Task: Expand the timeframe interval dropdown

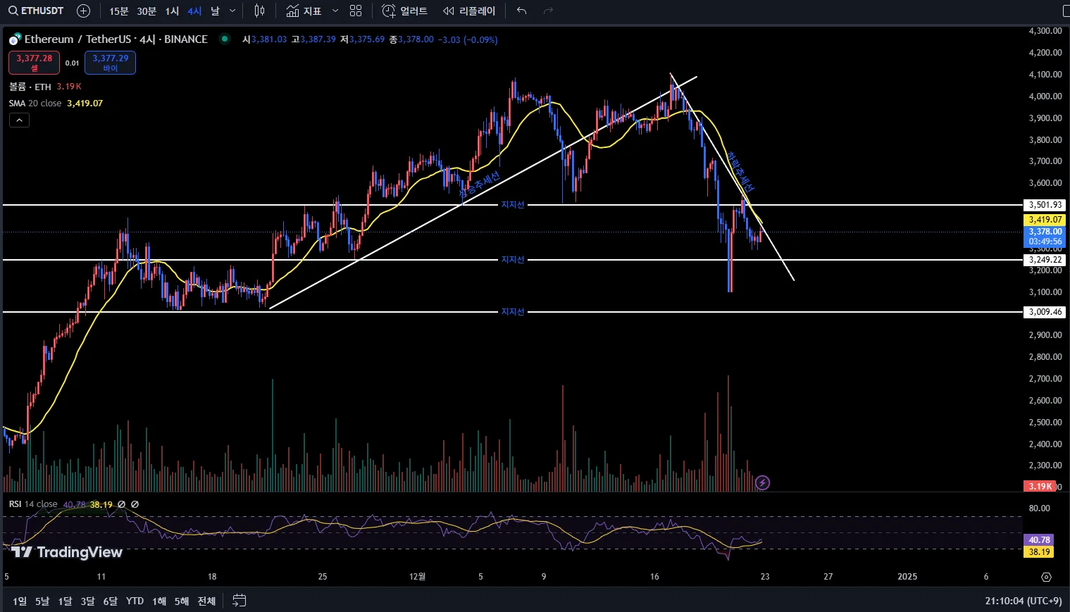Action: click(x=232, y=11)
